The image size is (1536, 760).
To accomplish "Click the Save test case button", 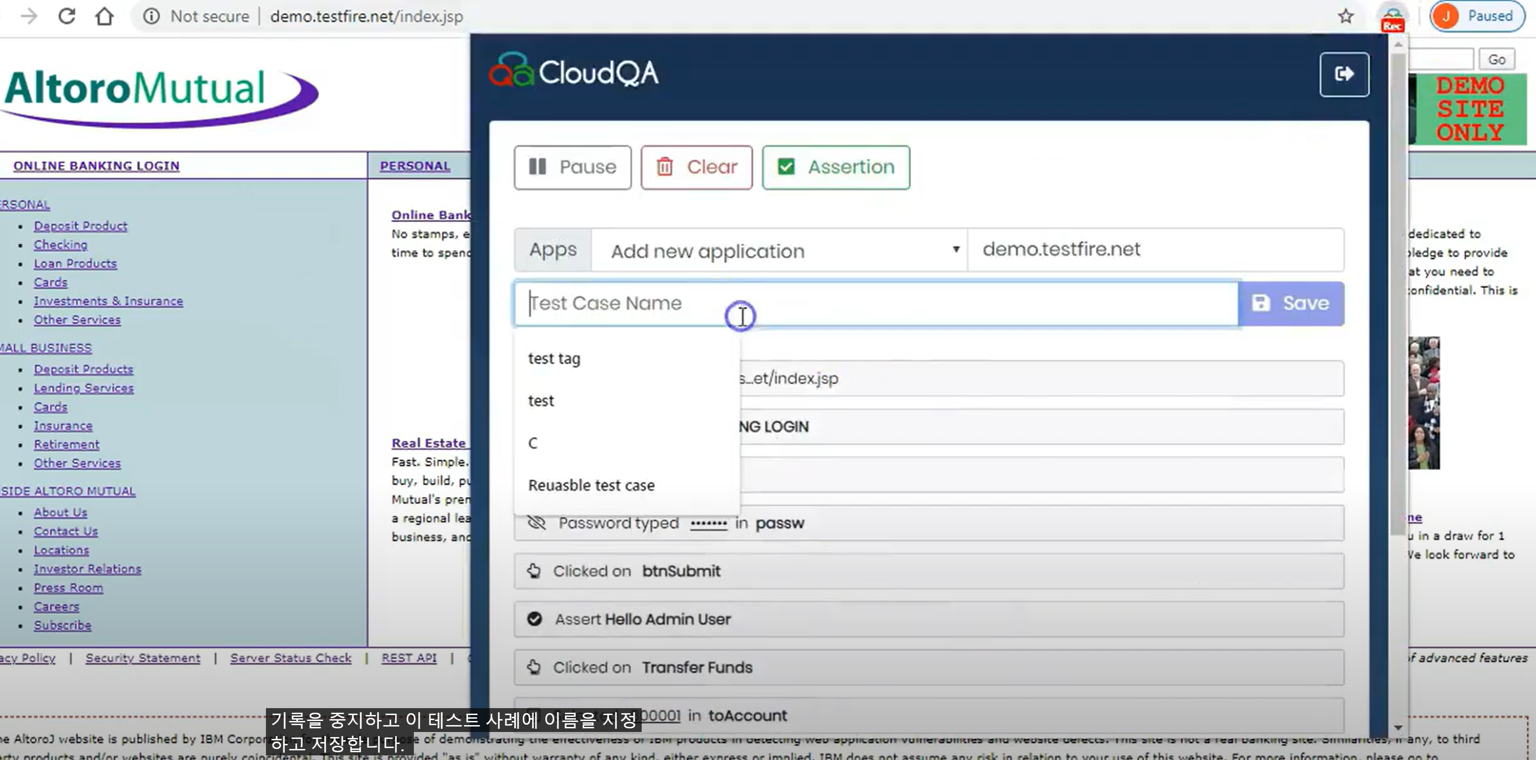I will 1290,304.
